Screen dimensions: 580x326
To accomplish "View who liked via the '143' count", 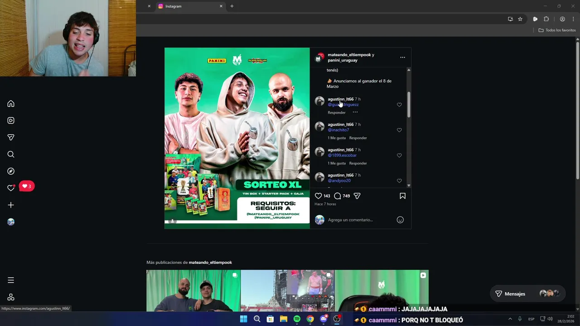I will pos(327,196).
